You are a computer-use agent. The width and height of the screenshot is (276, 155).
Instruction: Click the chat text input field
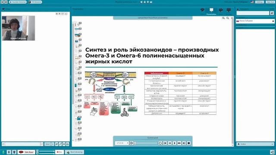pyautogui.click(x=22, y=144)
